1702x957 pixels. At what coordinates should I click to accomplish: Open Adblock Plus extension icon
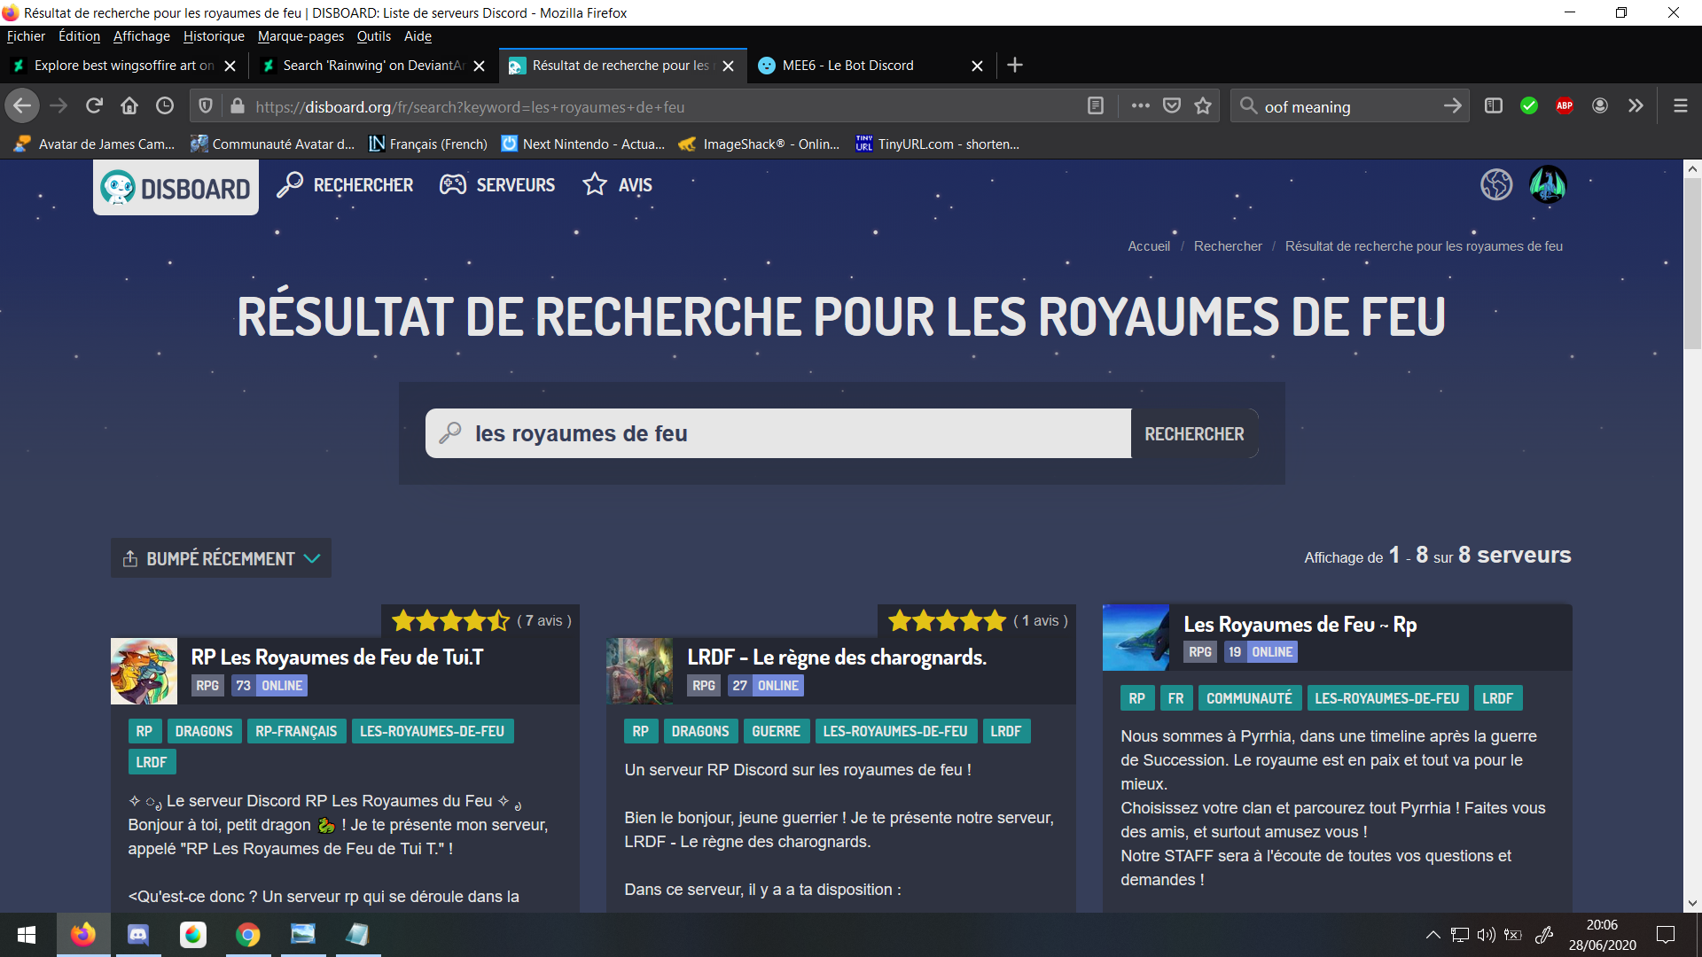1565,106
